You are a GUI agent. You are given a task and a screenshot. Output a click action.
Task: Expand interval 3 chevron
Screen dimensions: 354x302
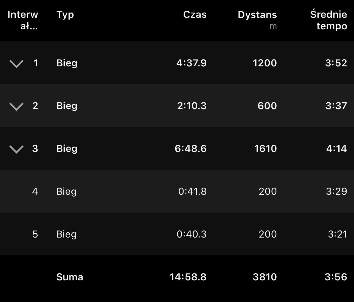coord(16,149)
